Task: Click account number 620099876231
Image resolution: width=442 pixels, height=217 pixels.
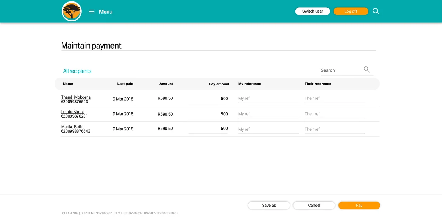Action: pyautogui.click(x=74, y=116)
